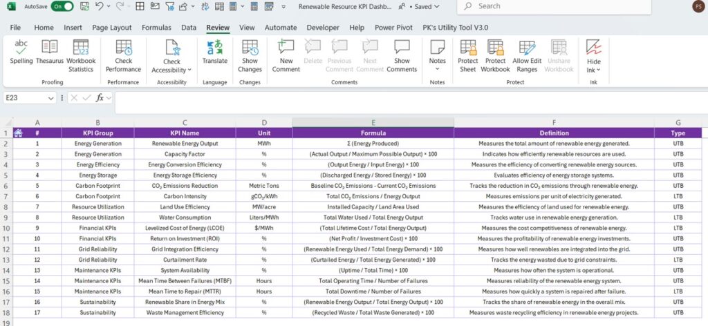
Task: Click the share/export icon in quick access toolbar
Action: pos(184,6)
